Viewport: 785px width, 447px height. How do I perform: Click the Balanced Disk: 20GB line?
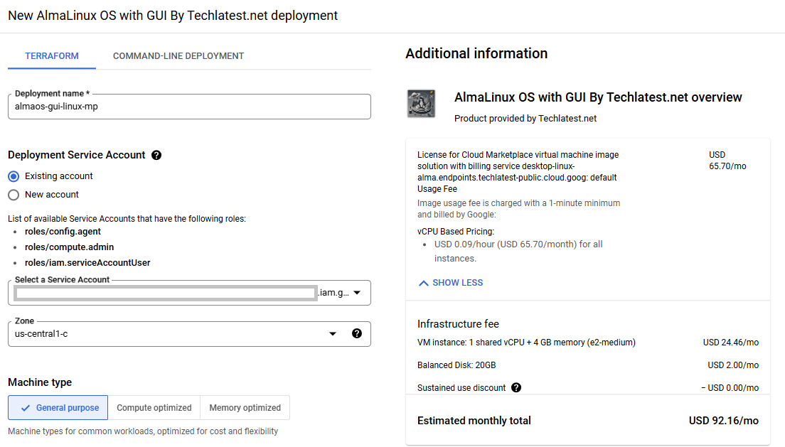click(x=456, y=365)
